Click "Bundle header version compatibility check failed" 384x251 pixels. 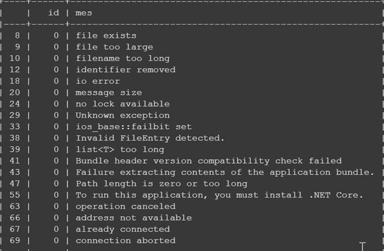point(208,161)
